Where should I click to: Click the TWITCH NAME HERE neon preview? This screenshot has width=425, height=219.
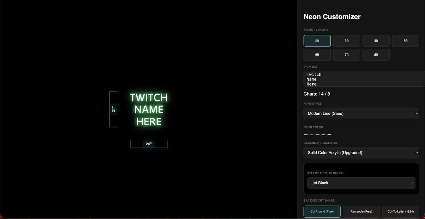tap(149, 109)
